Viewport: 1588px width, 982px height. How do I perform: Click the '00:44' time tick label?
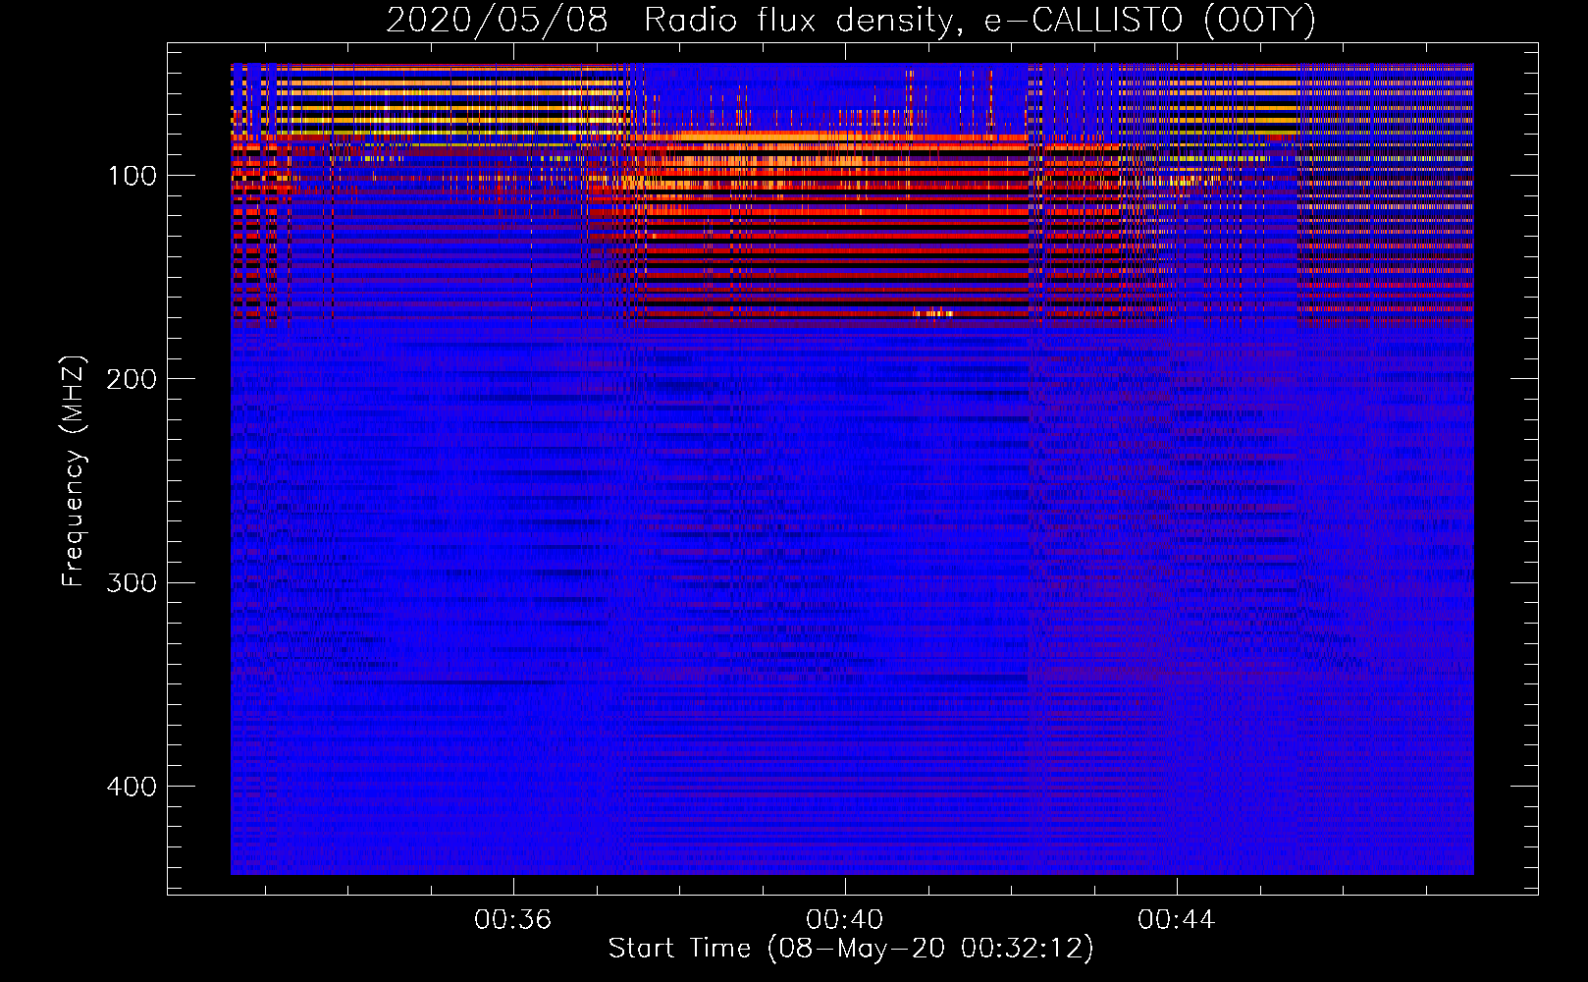click(x=1176, y=920)
